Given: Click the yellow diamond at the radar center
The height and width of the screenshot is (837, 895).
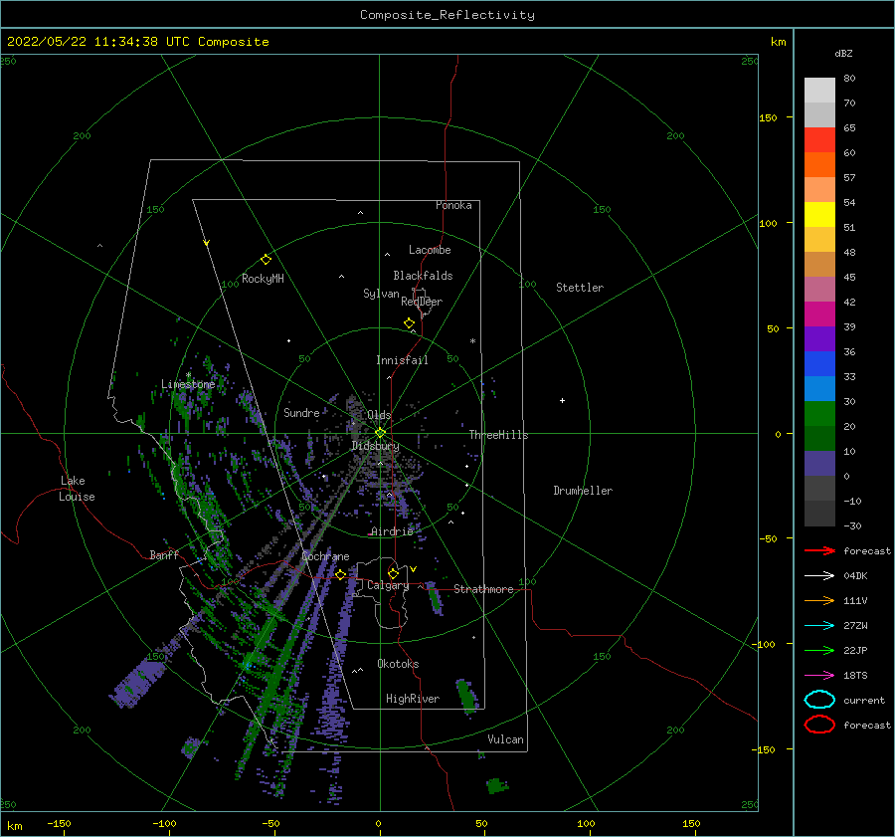Looking at the screenshot, I should click(x=380, y=433).
